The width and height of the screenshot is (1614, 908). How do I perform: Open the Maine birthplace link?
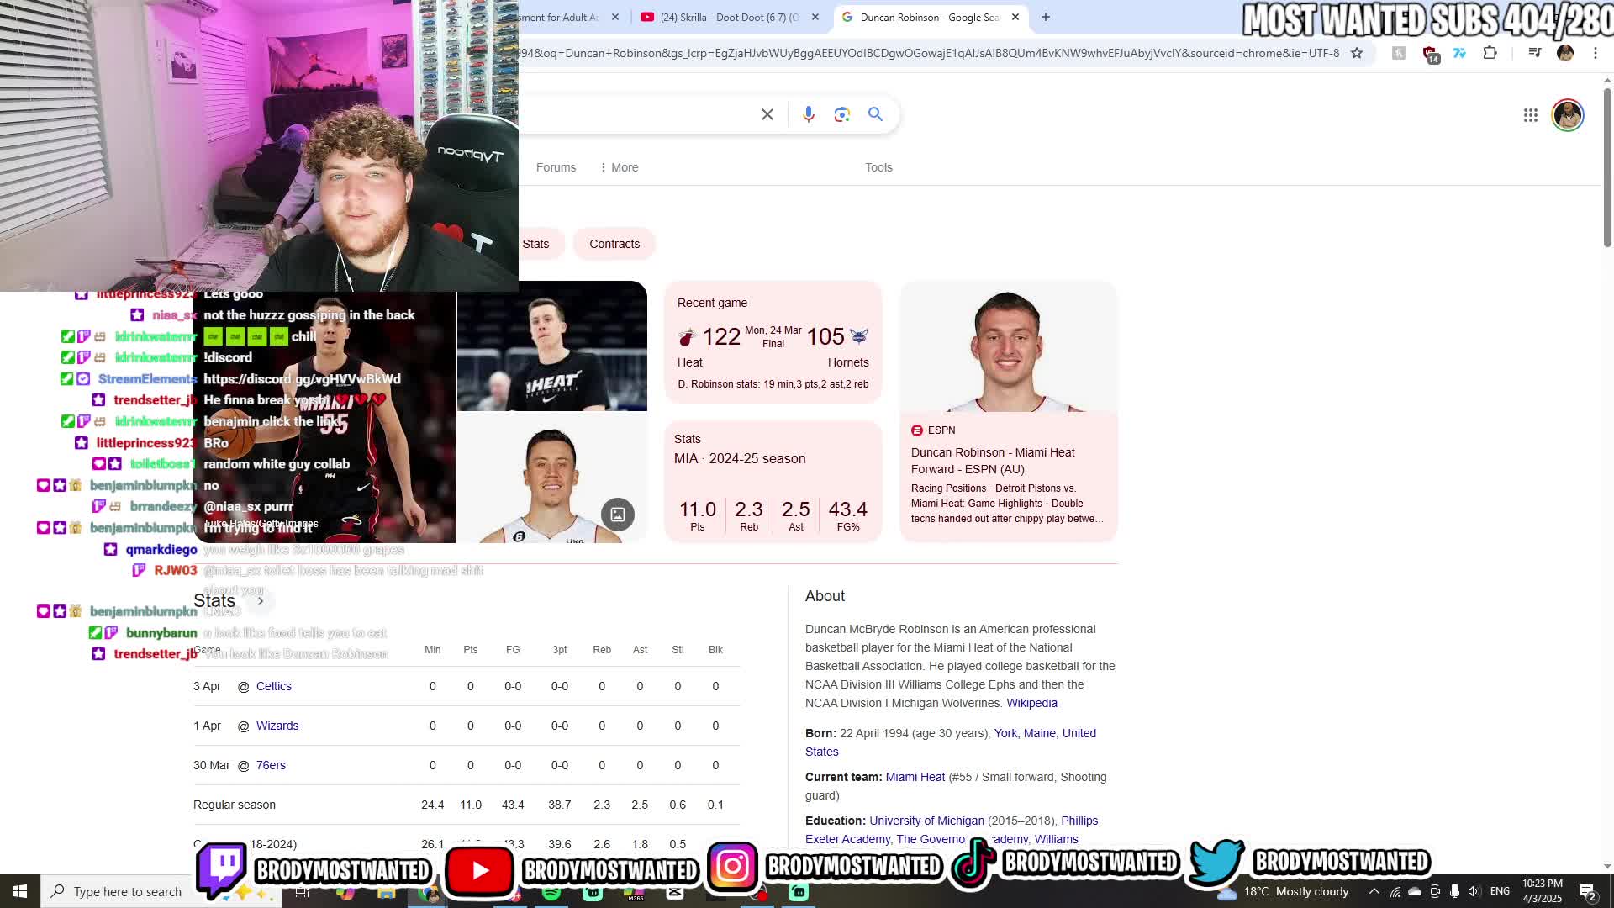pyautogui.click(x=1039, y=733)
